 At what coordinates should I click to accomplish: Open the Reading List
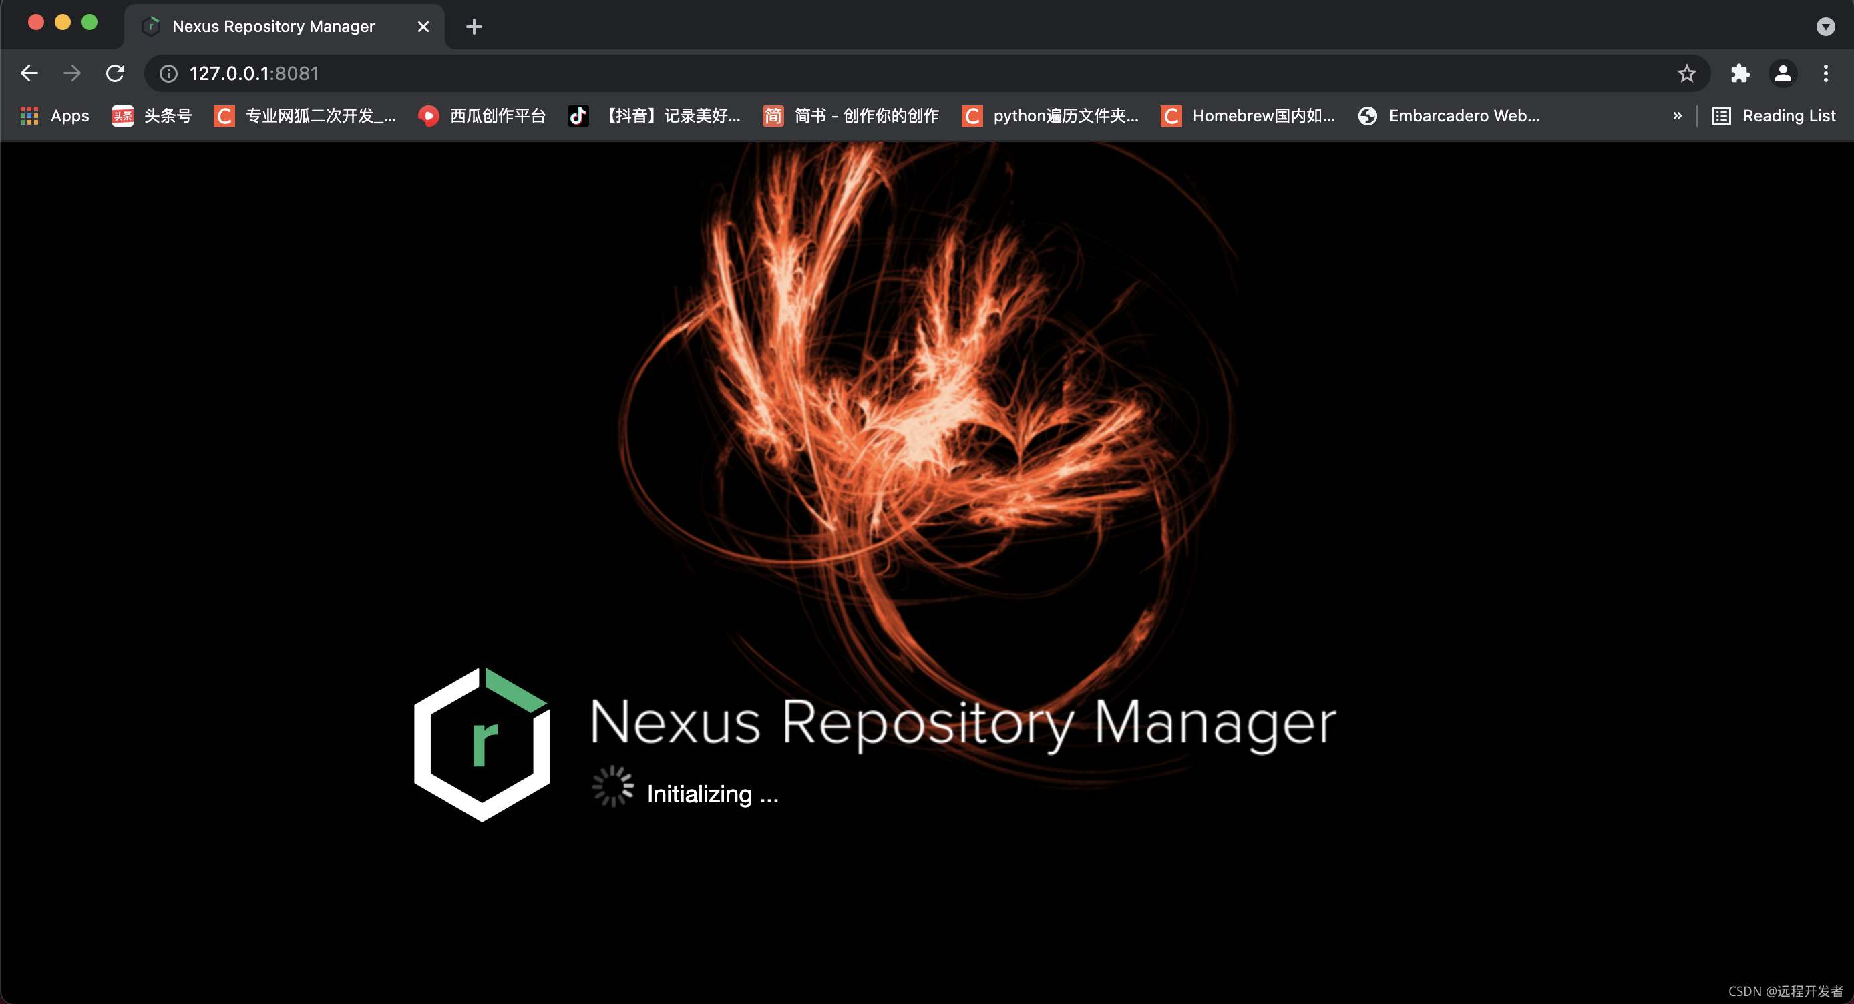[1774, 115]
